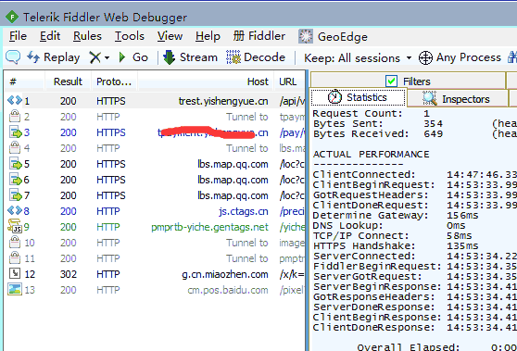Viewport: 517px width, 351px height.
Task: Click Tunnel to in session 10 row
Action: point(247,243)
